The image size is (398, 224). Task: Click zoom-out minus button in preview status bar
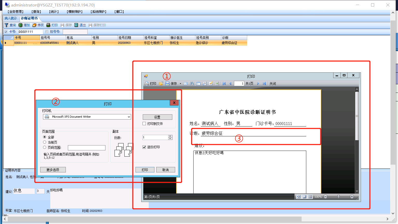tap(325, 197)
